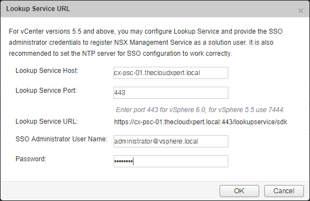Click the 'Lookup Service URL:' label
This screenshot has width=310, height=201.
(x=47, y=121)
